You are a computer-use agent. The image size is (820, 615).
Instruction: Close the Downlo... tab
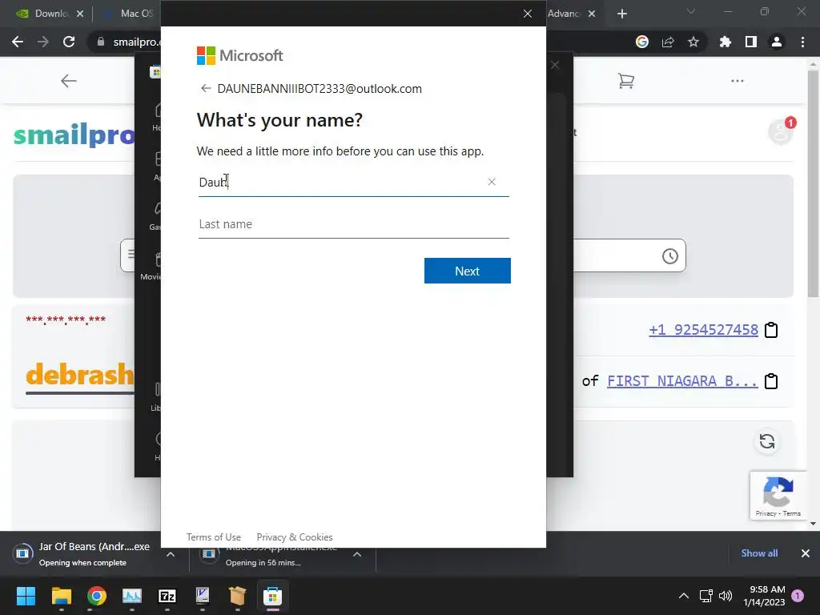coord(80,14)
